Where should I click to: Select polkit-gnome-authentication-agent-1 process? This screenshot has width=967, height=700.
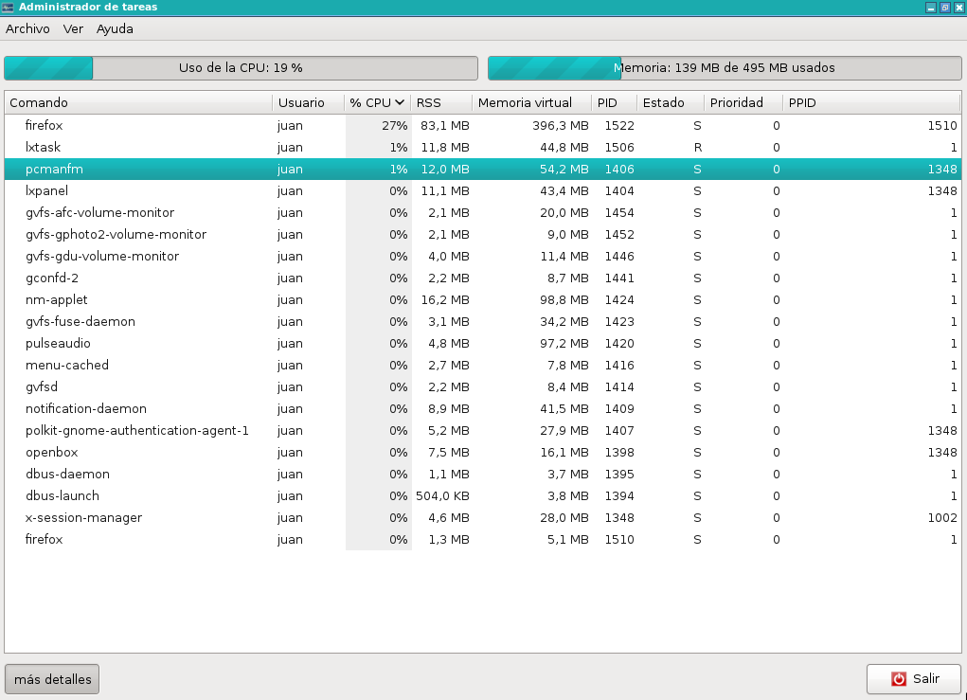tap(482, 430)
